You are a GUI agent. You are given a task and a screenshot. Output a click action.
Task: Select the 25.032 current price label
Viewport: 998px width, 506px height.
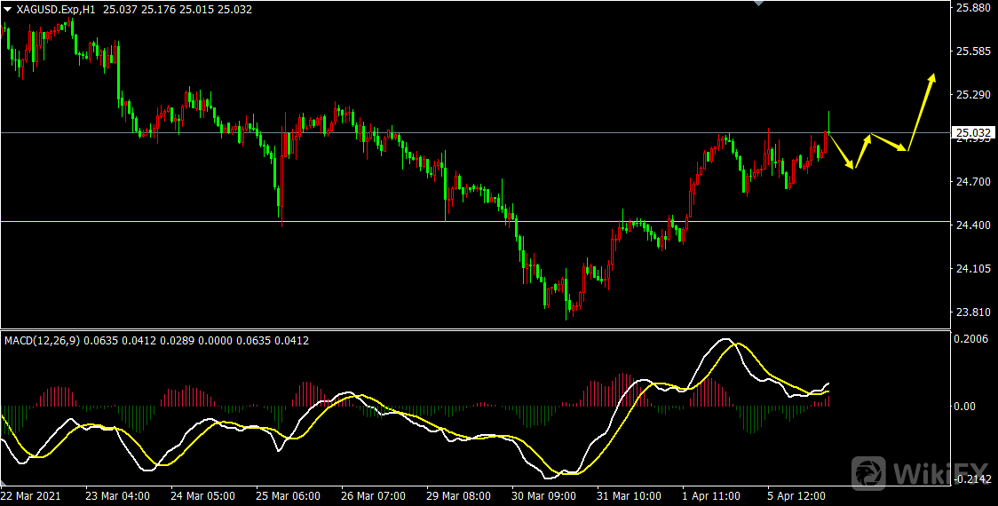click(972, 133)
